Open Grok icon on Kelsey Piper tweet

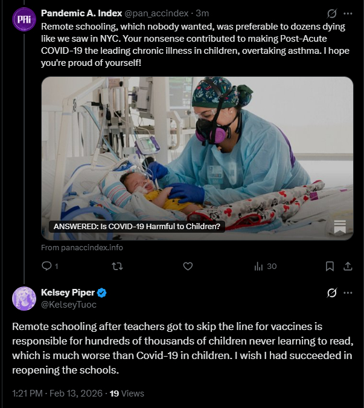(331, 293)
